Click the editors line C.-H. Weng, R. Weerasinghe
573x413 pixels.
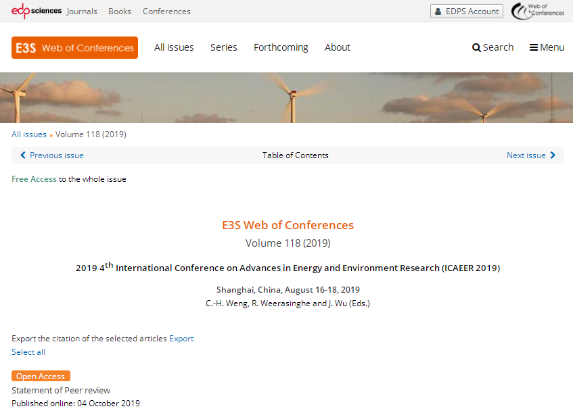(x=288, y=303)
